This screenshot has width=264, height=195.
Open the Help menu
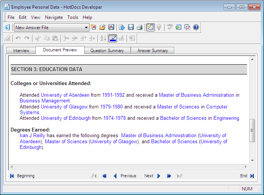coord(87,17)
